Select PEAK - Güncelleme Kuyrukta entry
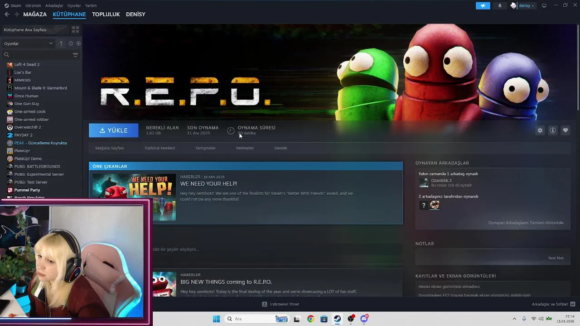Viewport: 580px width, 326px height. (40, 143)
